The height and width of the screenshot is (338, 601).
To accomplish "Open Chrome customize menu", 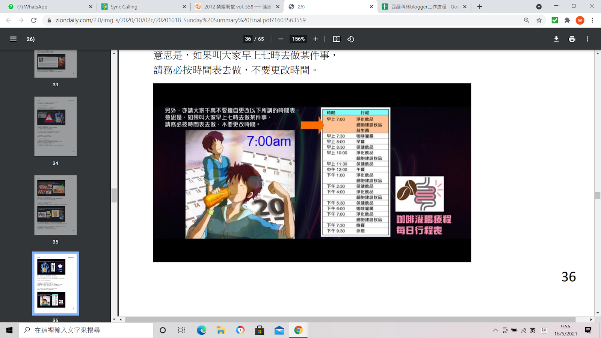I will 592,20.
